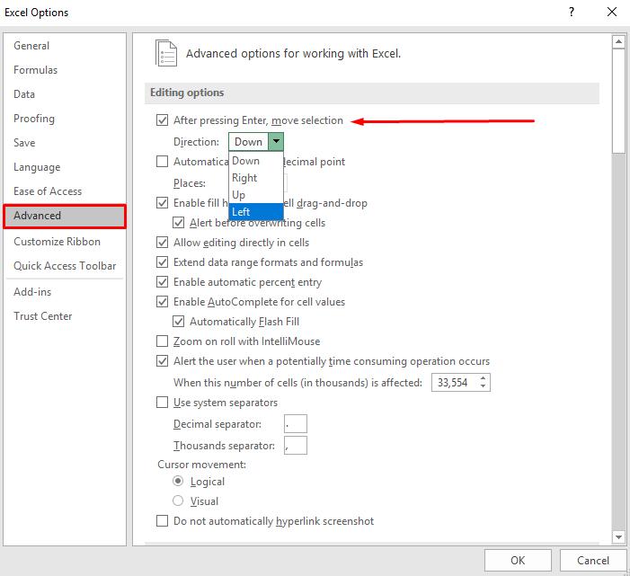
Task: Enable Zoom on roll with IntelliMouse
Action: [163, 341]
